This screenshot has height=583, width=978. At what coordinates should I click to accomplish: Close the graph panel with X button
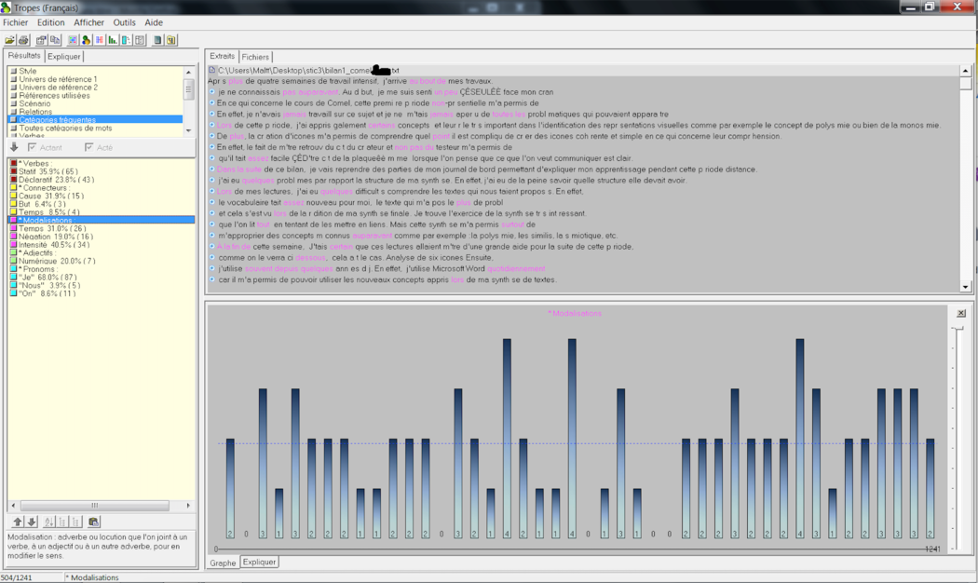pos(961,313)
